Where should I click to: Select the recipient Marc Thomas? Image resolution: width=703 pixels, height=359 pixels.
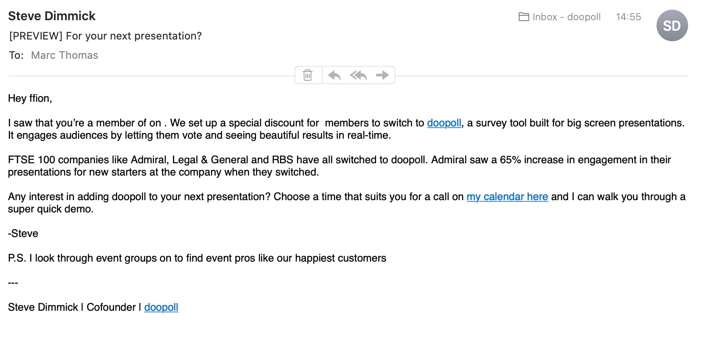coord(65,55)
